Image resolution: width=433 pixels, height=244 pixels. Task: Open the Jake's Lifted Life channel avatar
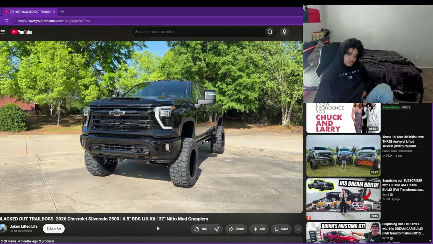pos(3,228)
